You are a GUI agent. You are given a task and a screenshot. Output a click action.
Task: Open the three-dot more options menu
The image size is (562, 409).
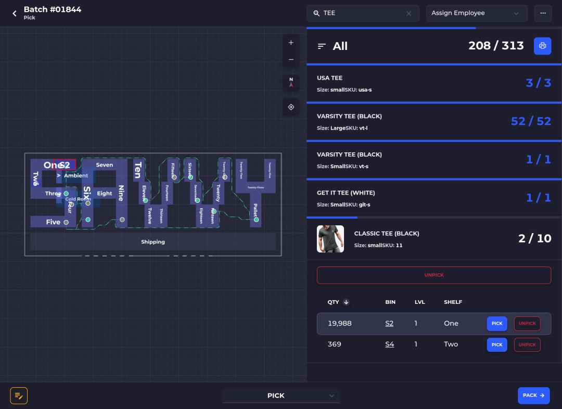point(543,13)
